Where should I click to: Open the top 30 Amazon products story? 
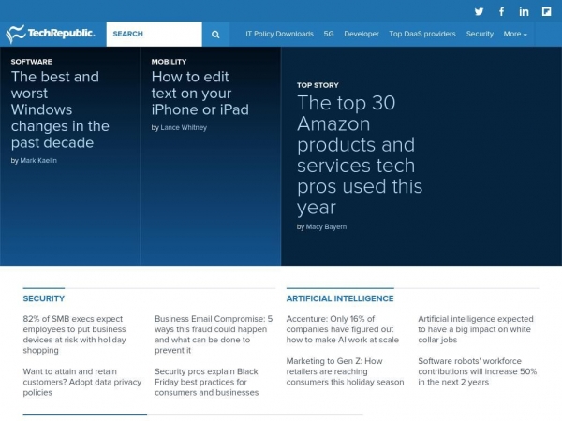[360, 155]
